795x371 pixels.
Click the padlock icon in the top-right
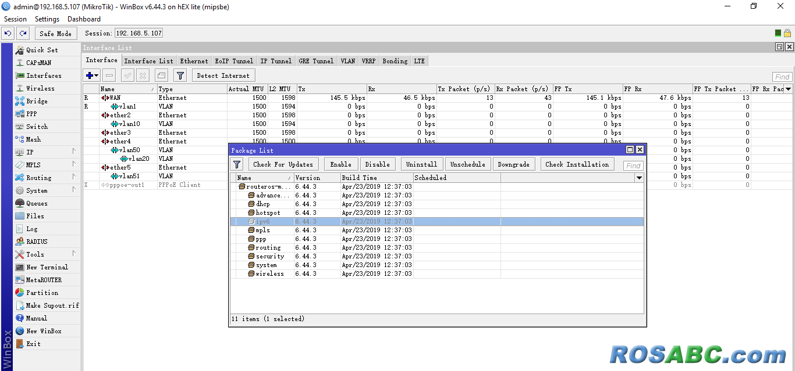tap(787, 34)
